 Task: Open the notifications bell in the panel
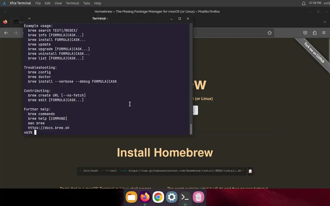point(304,3)
